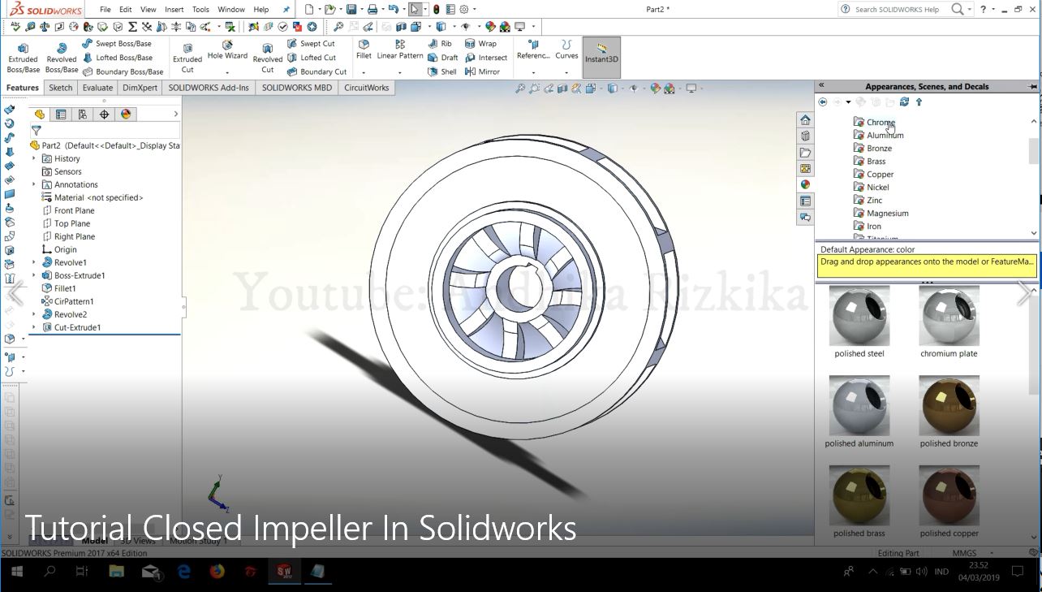Click the Rebuild traffic light icon
This screenshot has height=592, width=1042.
point(436,10)
